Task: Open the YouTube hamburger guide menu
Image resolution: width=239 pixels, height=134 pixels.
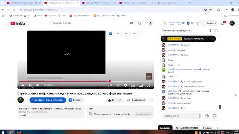Action: point(5,23)
